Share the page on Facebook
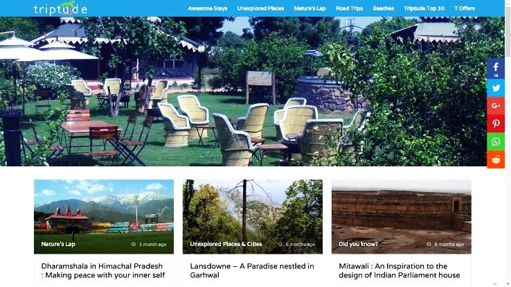This screenshot has height=287, width=511. pos(496,68)
